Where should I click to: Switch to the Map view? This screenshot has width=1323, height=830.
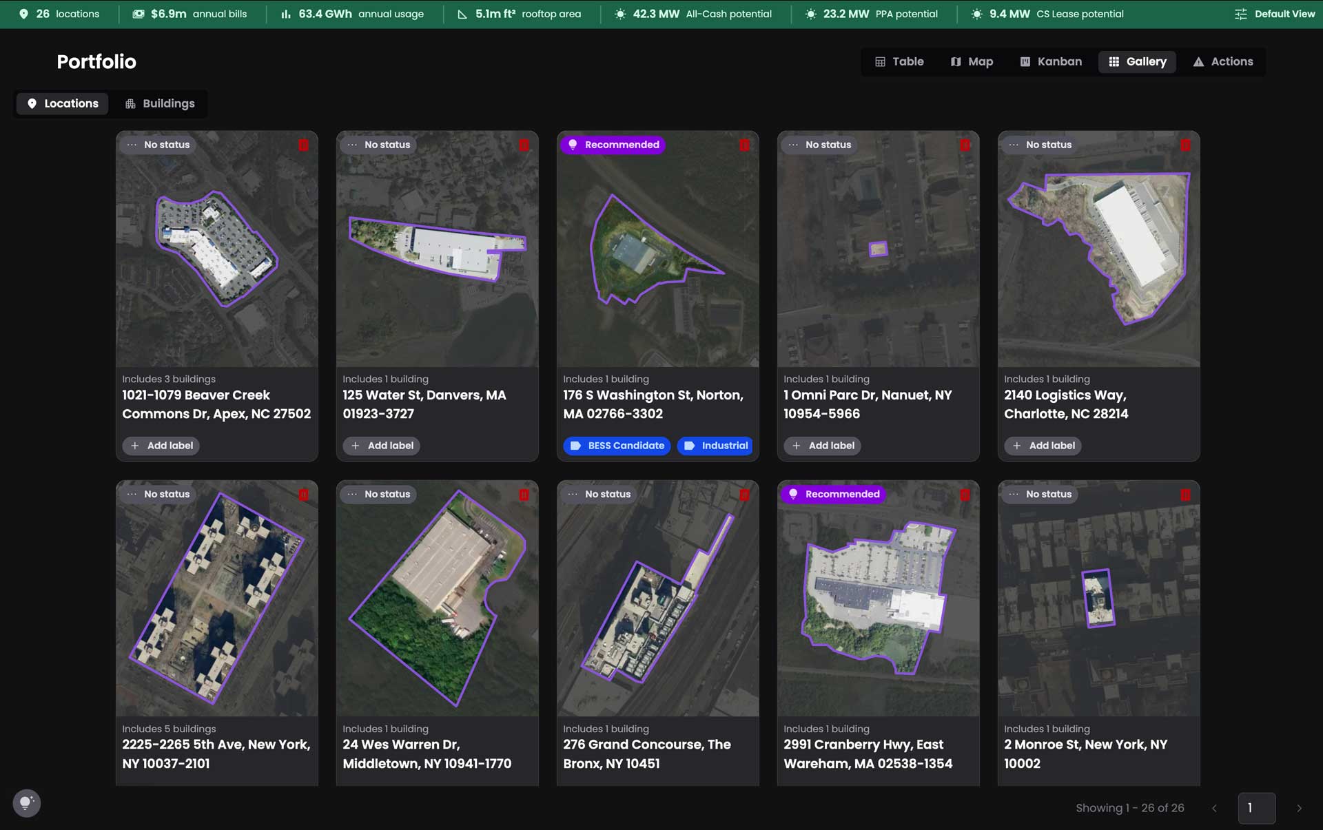(972, 61)
